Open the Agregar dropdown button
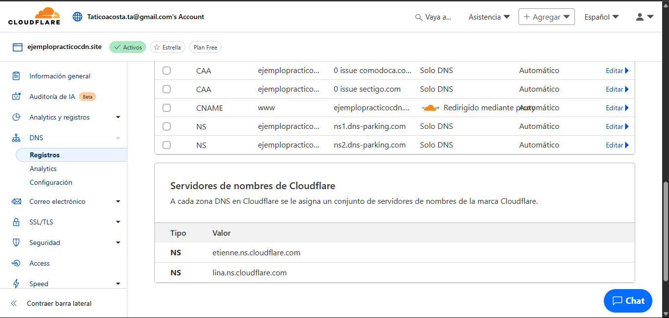The height and width of the screenshot is (318, 669). point(546,17)
